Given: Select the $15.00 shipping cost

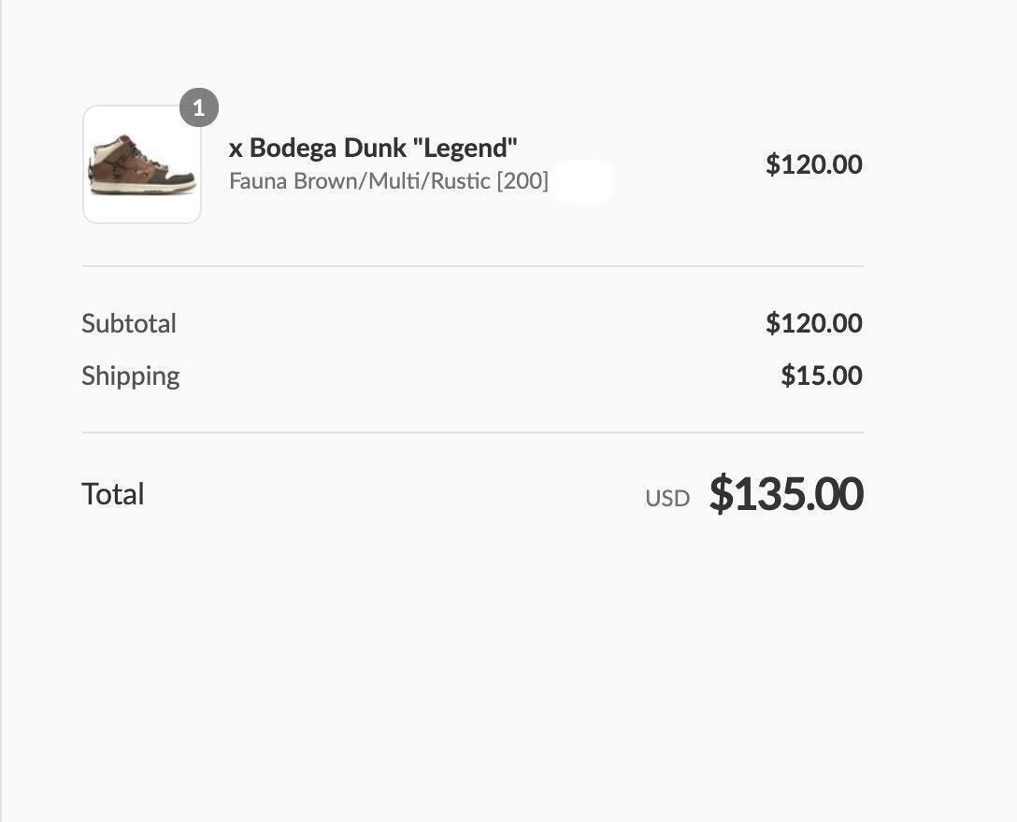Looking at the screenshot, I should click(x=822, y=376).
